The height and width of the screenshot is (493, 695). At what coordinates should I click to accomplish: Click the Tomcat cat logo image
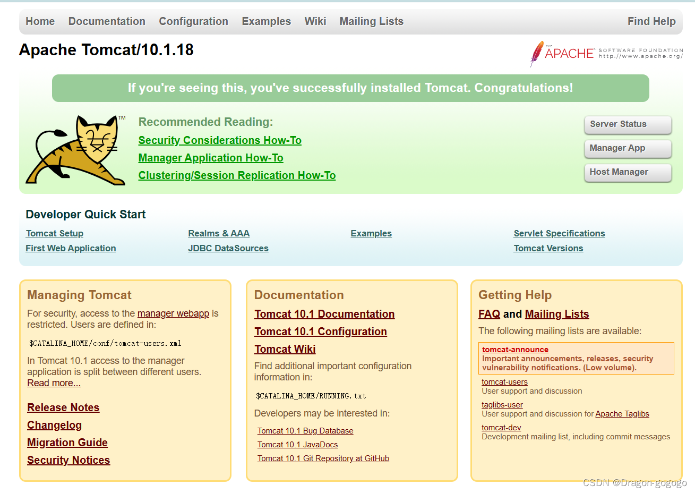[x=76, y=150]
